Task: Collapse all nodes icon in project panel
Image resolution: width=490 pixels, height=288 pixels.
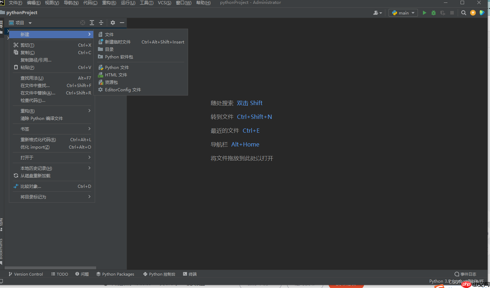Action: [x=101, y=23]
